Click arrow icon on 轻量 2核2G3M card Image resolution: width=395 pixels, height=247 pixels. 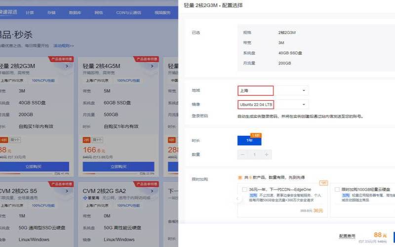(67, 66)
